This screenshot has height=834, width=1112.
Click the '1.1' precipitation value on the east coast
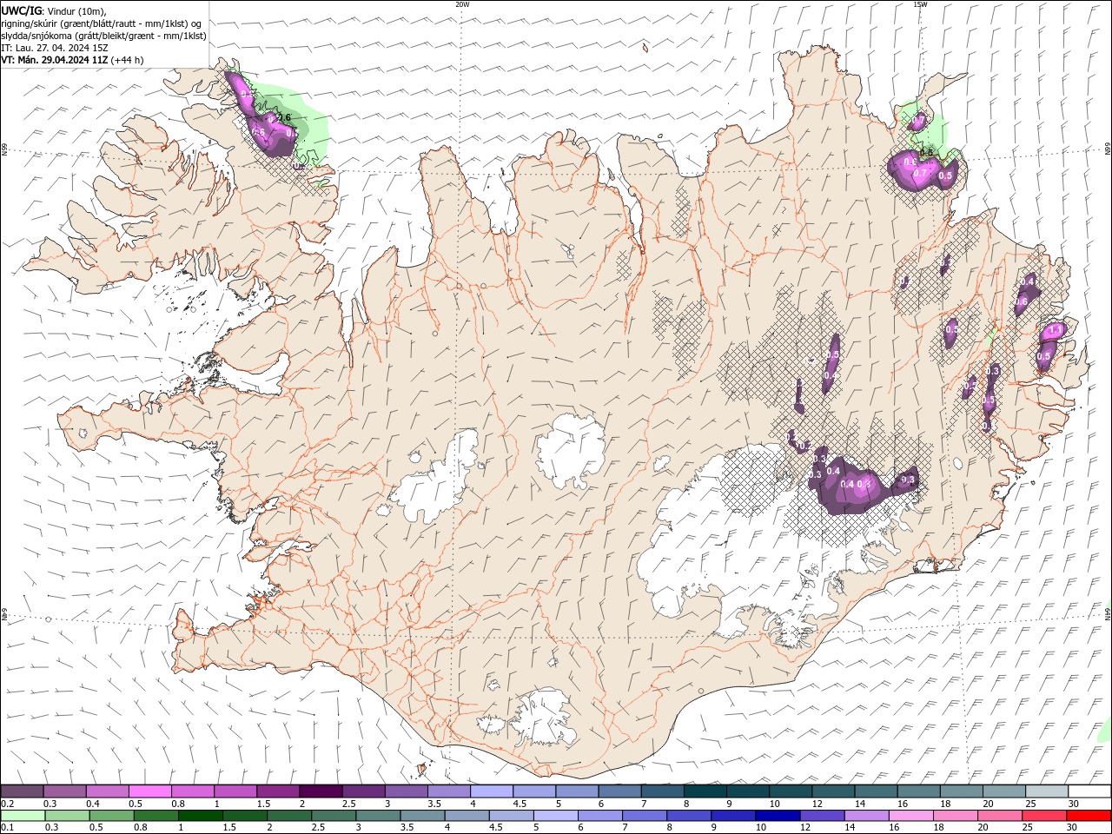click(1056, 331)
